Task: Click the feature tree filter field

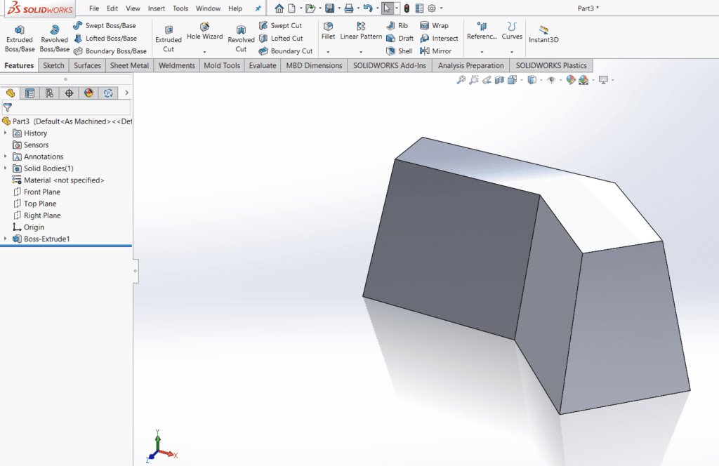Action: point(70,108)
